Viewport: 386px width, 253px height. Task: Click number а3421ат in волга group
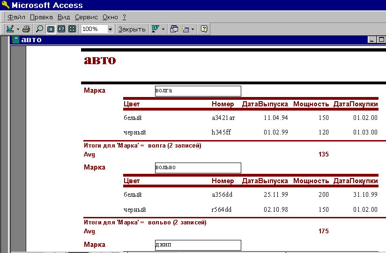223,118
